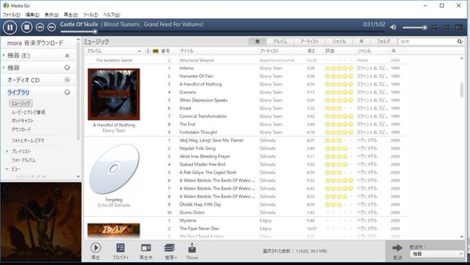Toggle the now-playing panel view icon
The height and width of the screenshot is (265, 470).
pos(459,28)
